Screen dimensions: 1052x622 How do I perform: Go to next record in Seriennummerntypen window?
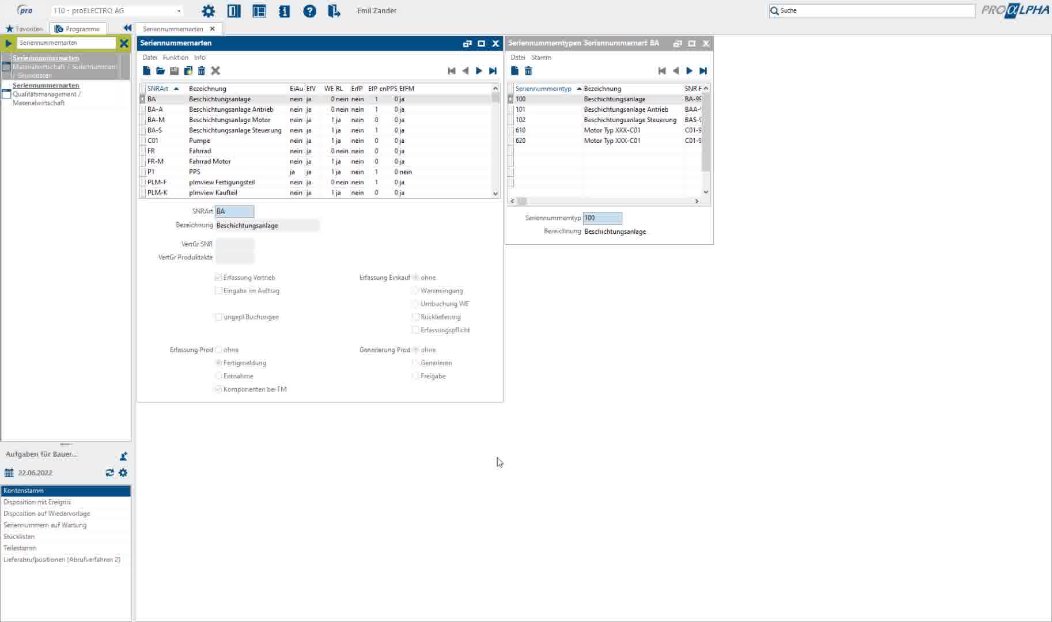click(x=689, y=71)
